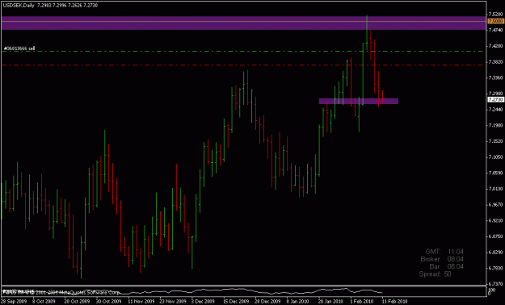This screenshot has height=305, width=505.
Task: Select the green dash-dot sell order line
Action: pos(243,51)
